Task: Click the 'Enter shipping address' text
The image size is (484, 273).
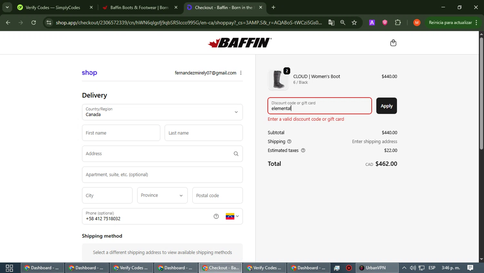Action: point(375,141)
